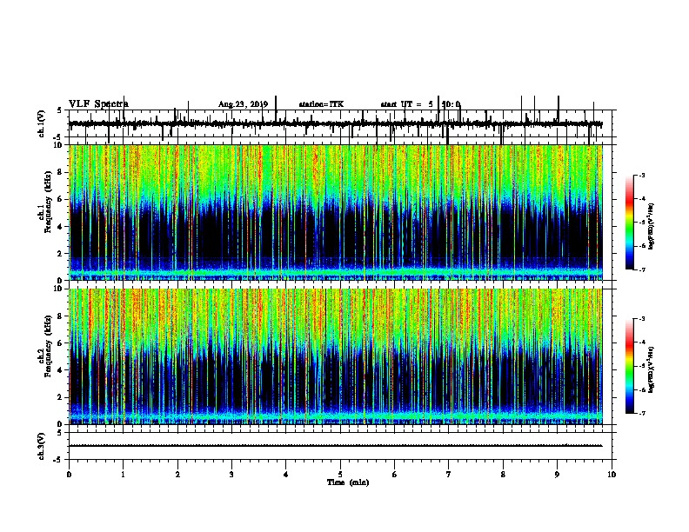Select the "Aug.23, 2019" date label
689x532 pixels.
(x=243, y=104)
